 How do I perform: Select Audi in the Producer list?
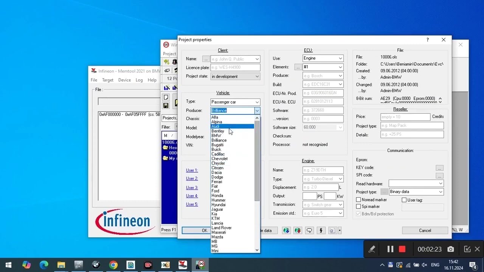point(233,127)
